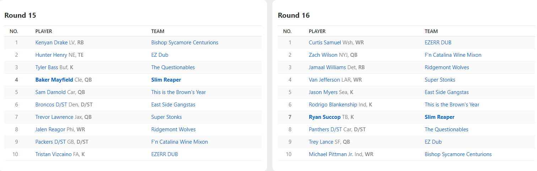The height and width of the screenshot is (171, 537).
Task: Open Curtis Samuel player link
Action: [x=325, y=43]
